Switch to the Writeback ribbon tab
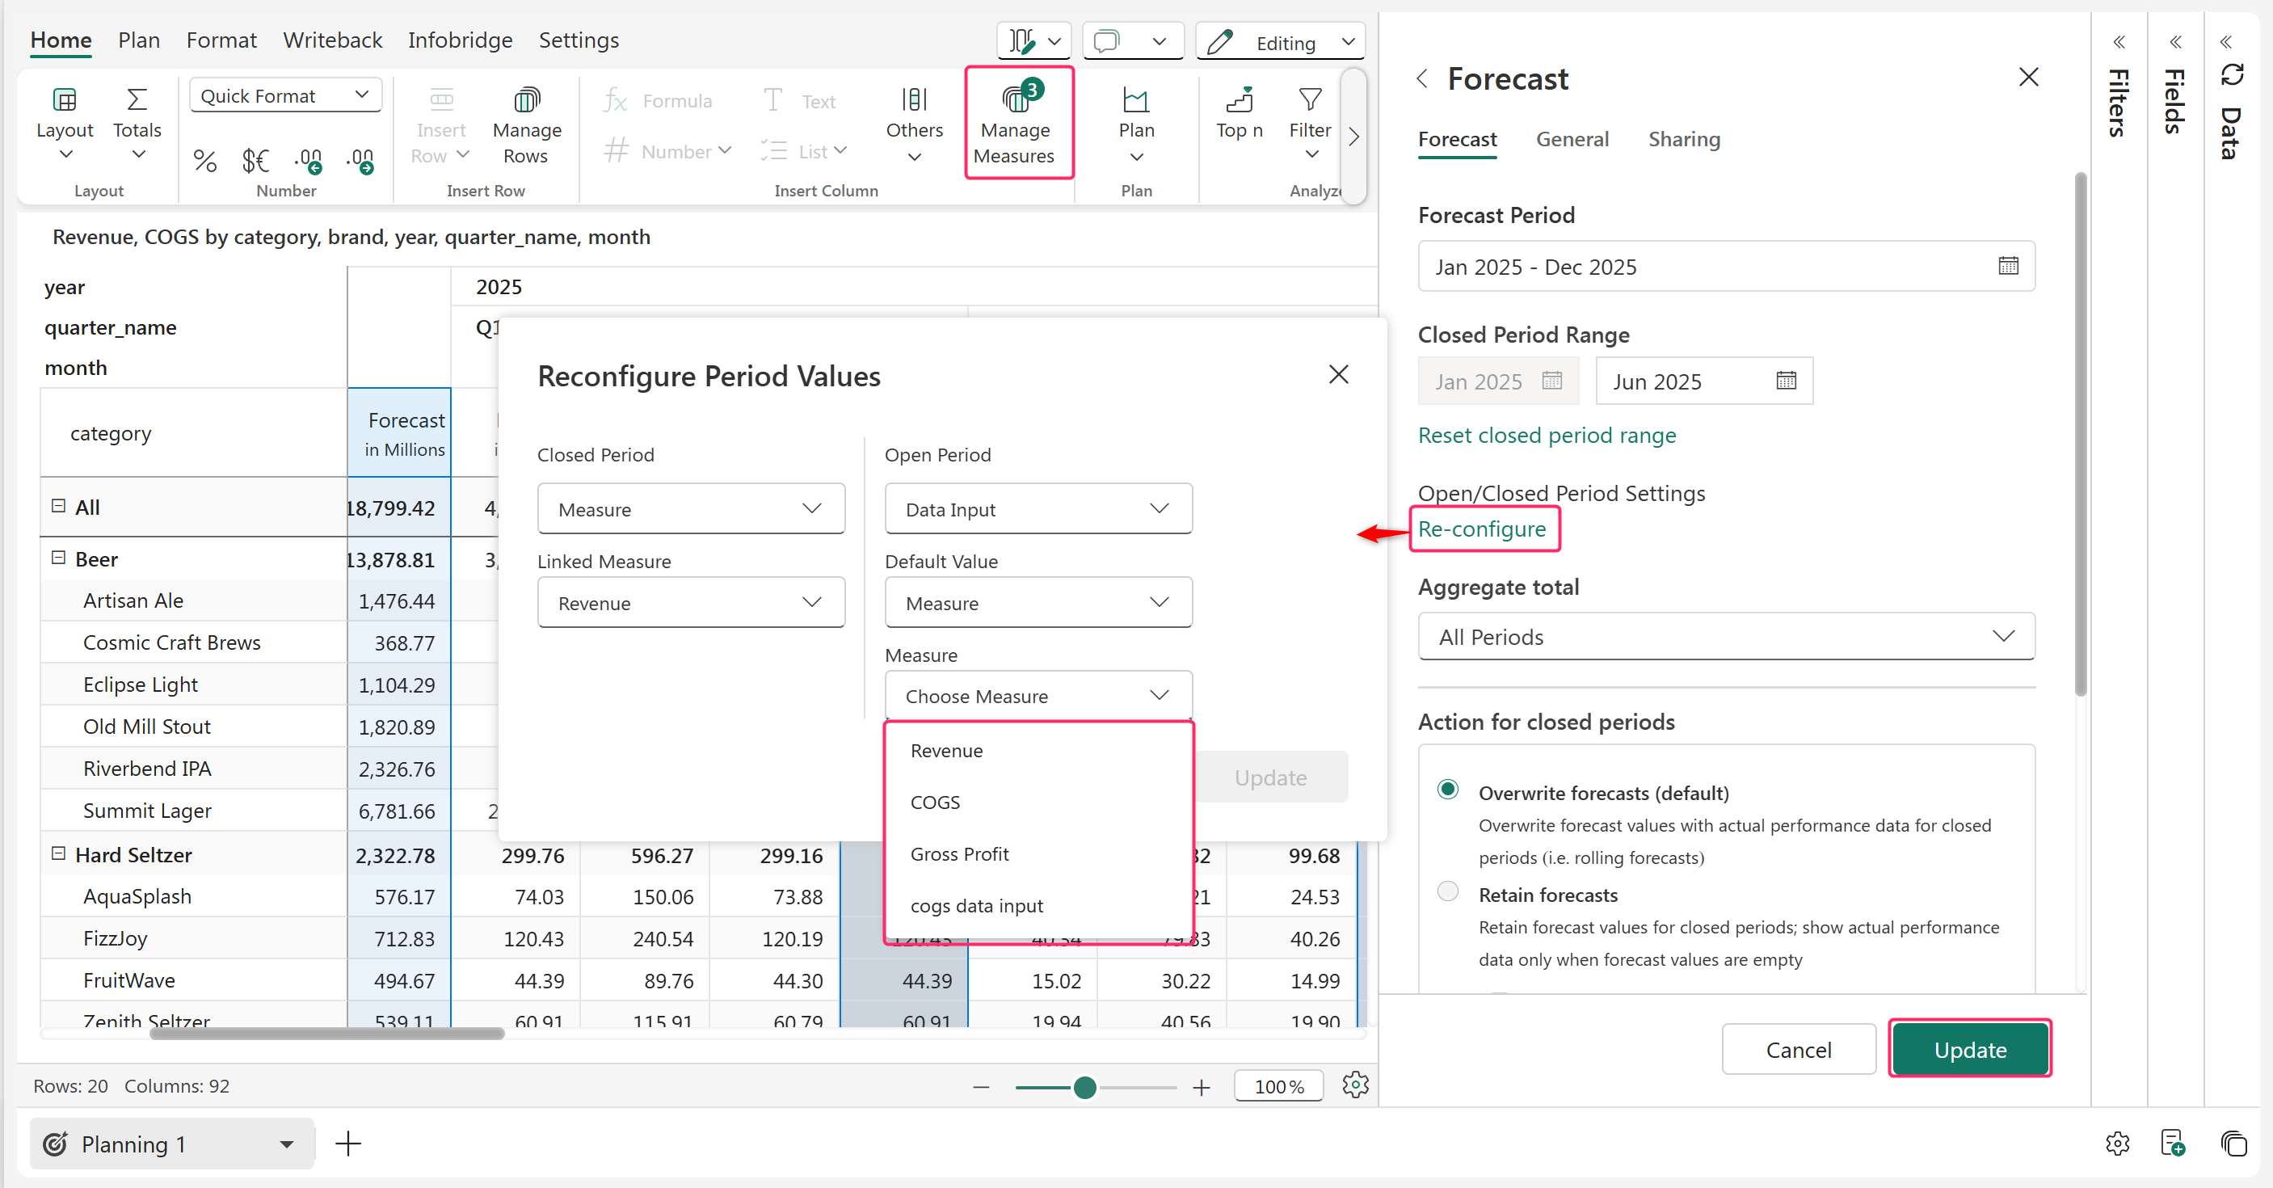Screen dimensions: 2273x1188 click(332, 40)
